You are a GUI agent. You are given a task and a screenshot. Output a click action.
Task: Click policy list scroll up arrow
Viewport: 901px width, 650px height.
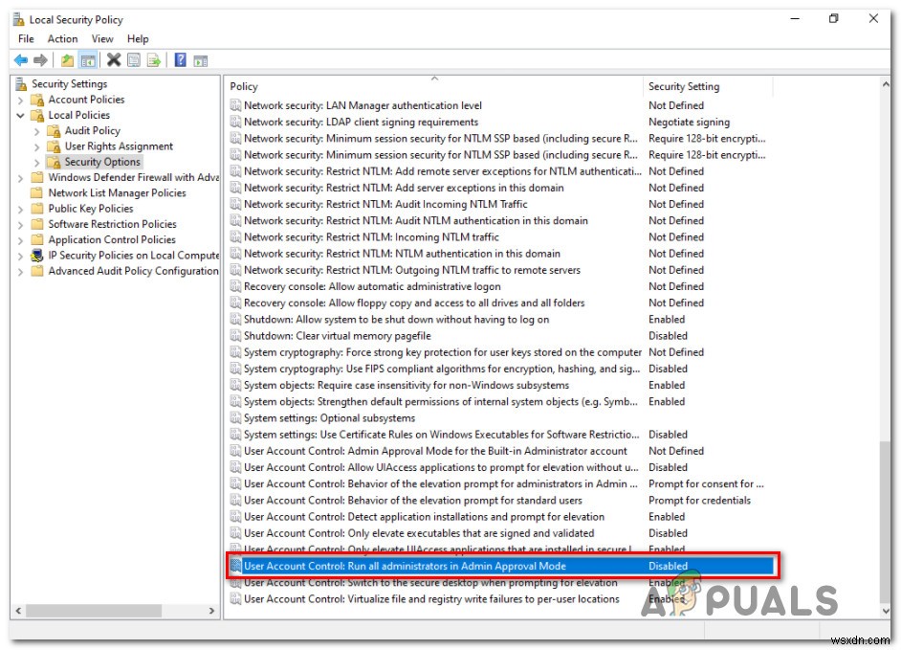tap(885, 84)
